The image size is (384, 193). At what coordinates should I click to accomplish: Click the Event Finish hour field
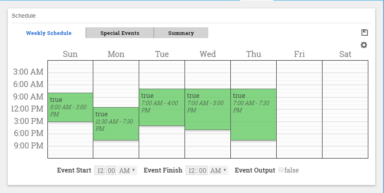(x=191, y=171)
